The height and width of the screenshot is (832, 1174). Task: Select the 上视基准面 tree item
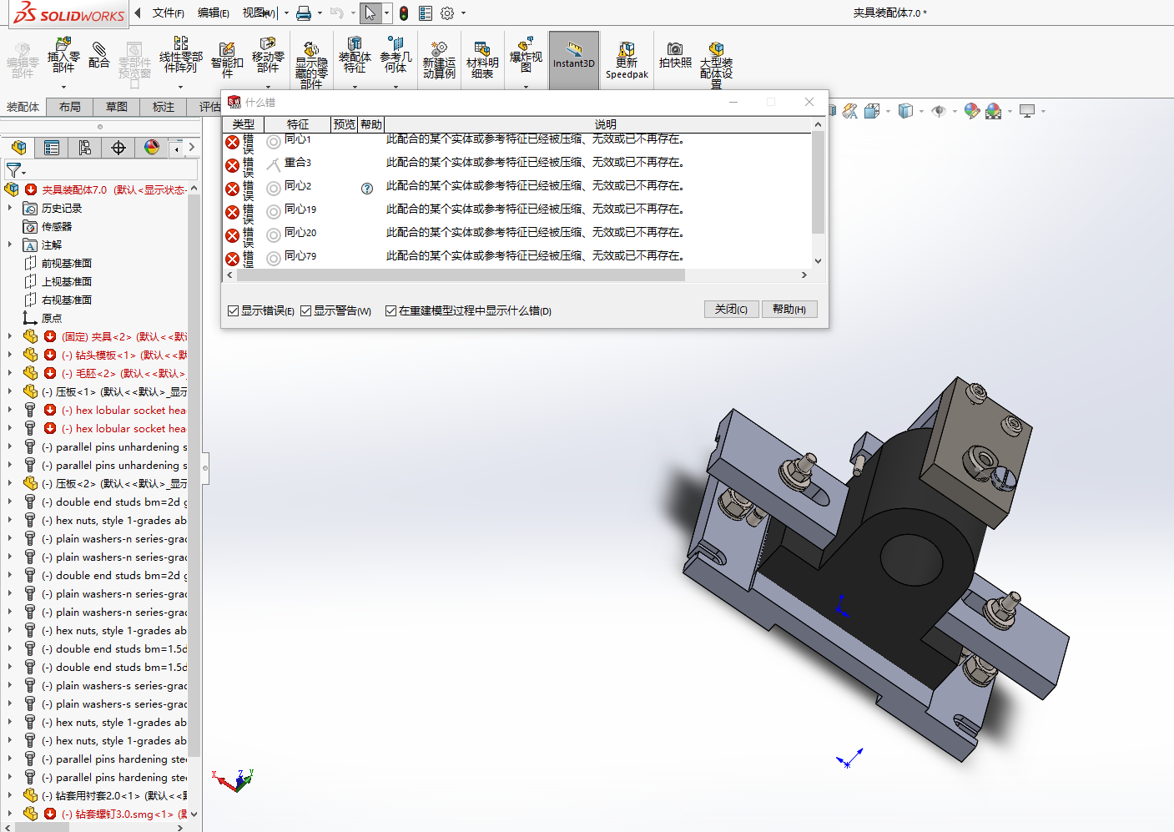pyautogui.click(x=67, y=281)
